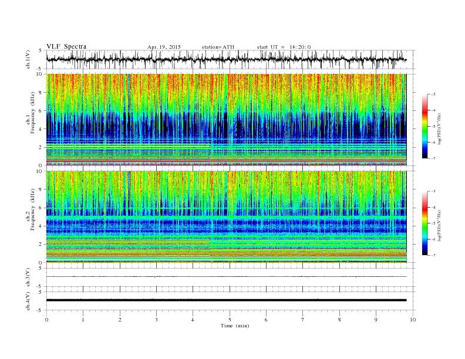Click time axis tick label "4"
The image size is (465, 359).
coord(193,320)
